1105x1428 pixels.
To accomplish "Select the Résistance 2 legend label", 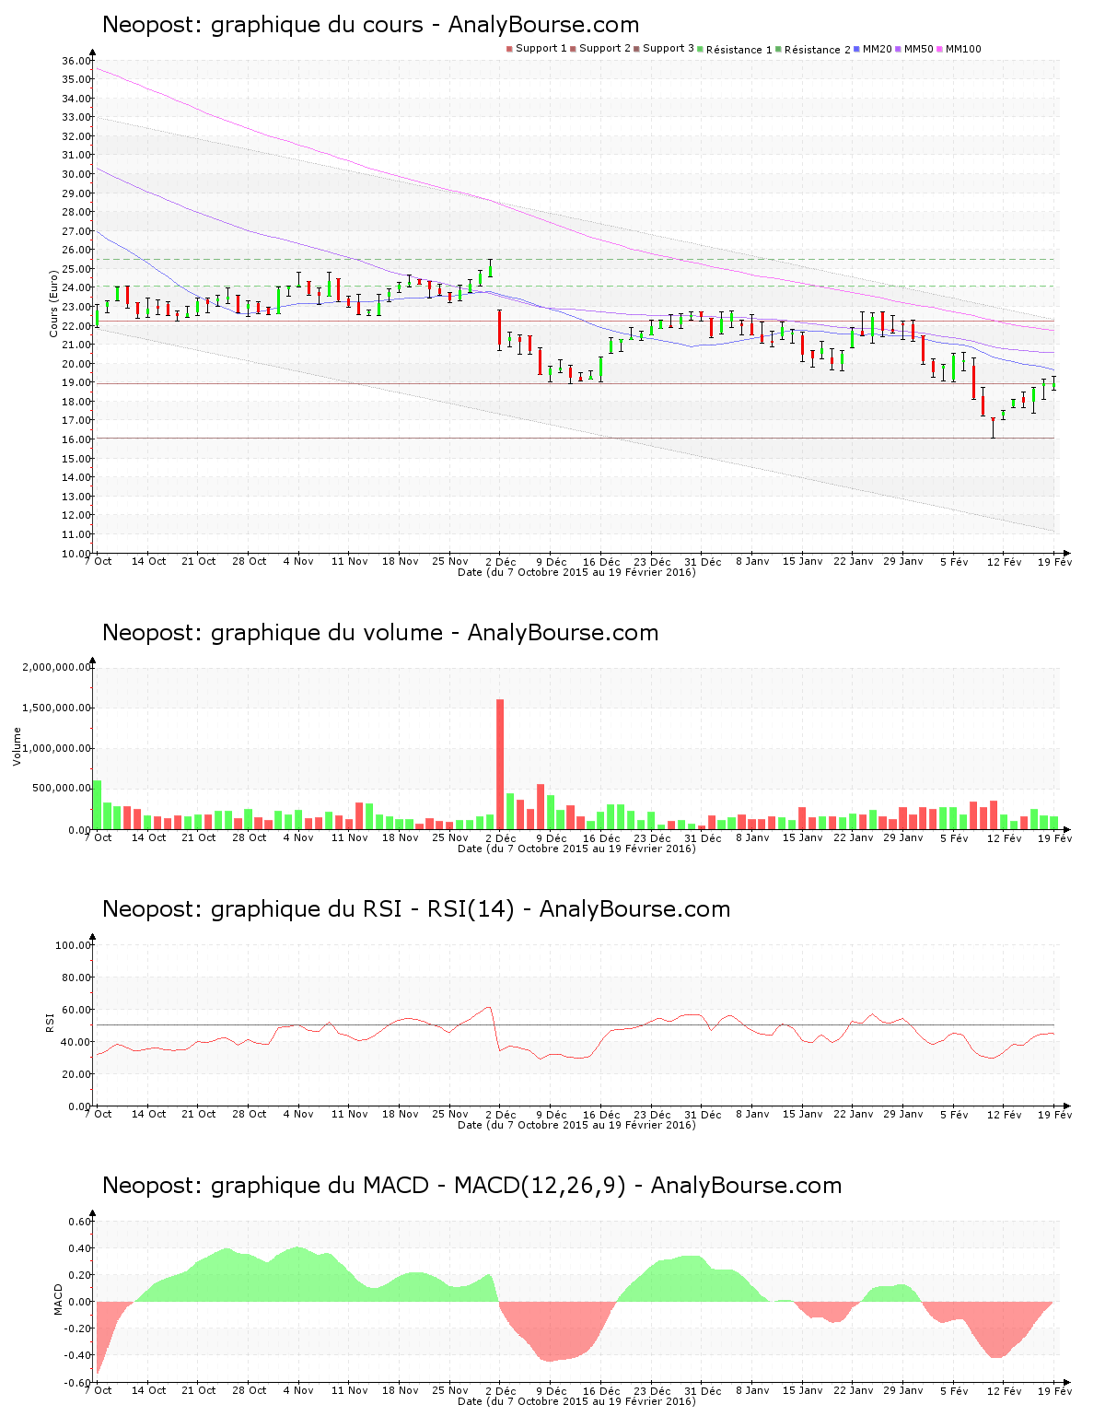I will tap(818, 50).
